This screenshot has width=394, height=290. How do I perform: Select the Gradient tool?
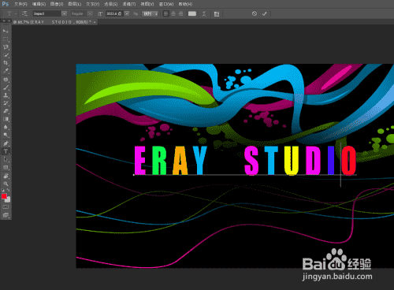click(x=6, y=119)
